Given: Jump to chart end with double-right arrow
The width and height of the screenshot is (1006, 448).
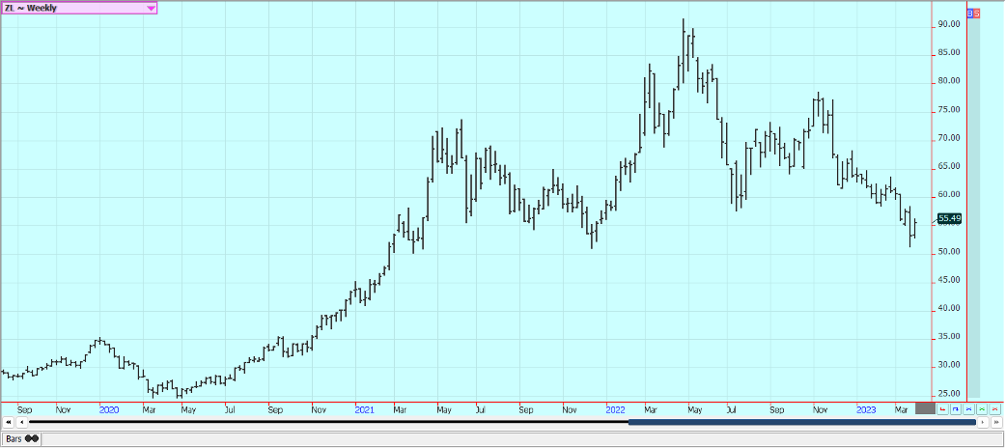Looking at the screenshot, I should pyautogui.click(x=996, y=422).
